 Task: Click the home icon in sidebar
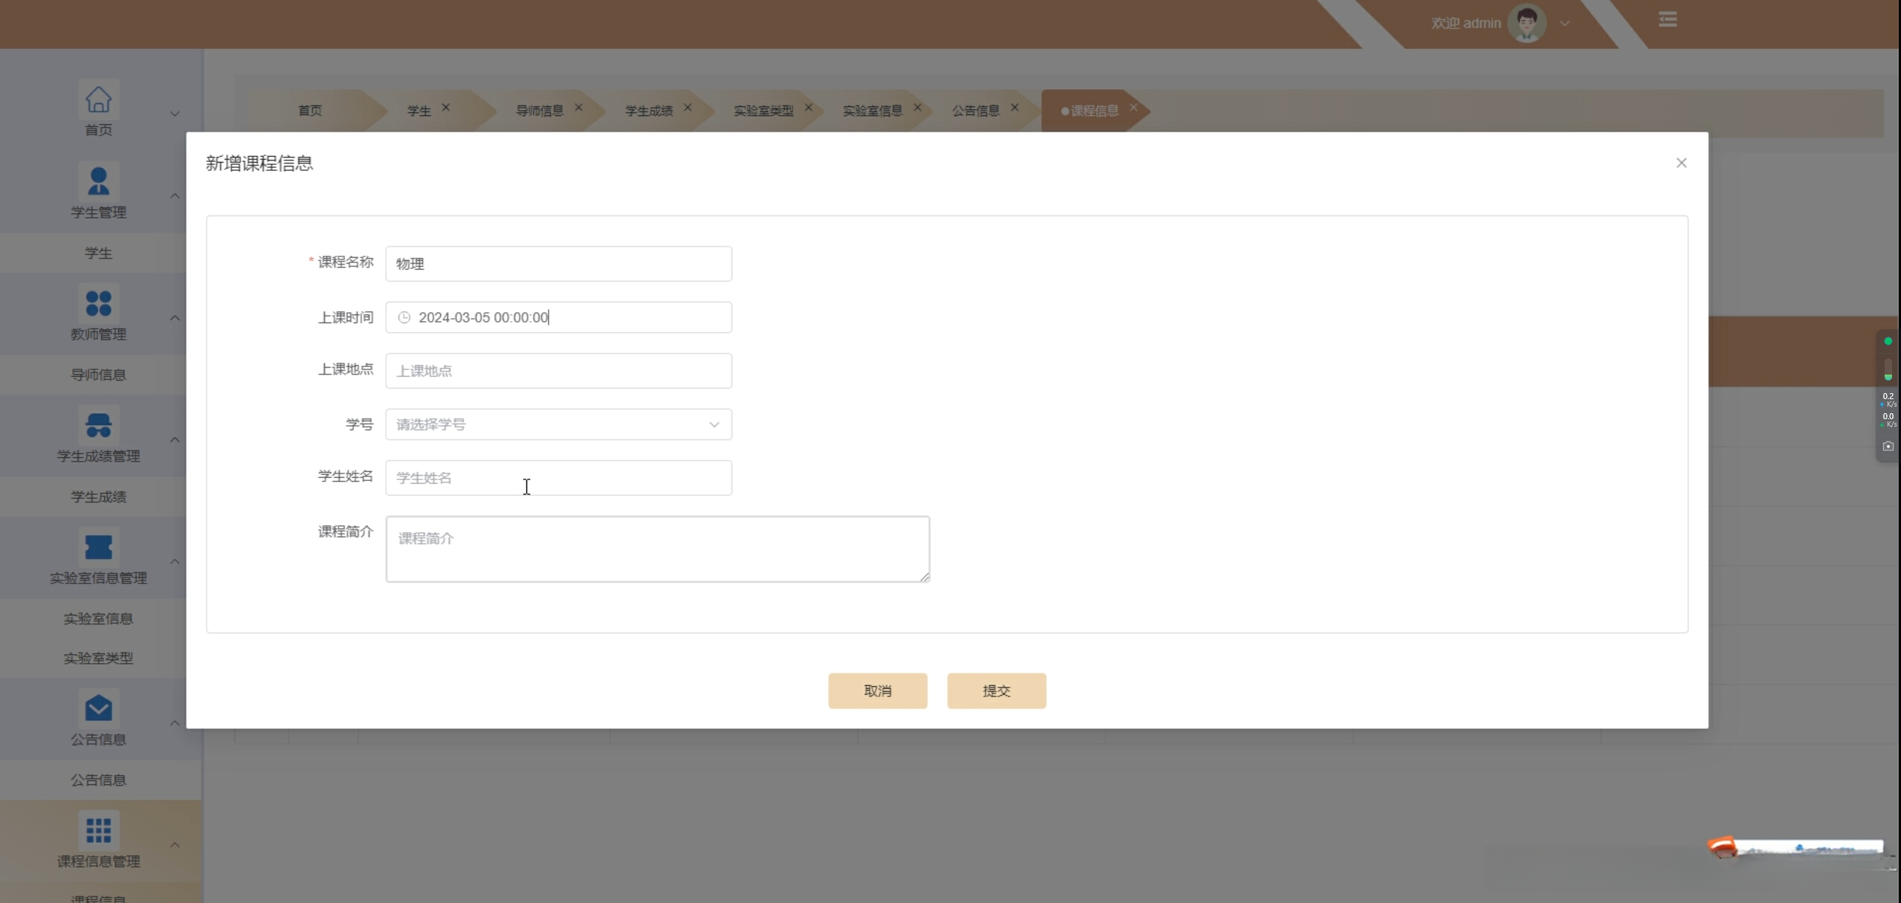(98, 99)
